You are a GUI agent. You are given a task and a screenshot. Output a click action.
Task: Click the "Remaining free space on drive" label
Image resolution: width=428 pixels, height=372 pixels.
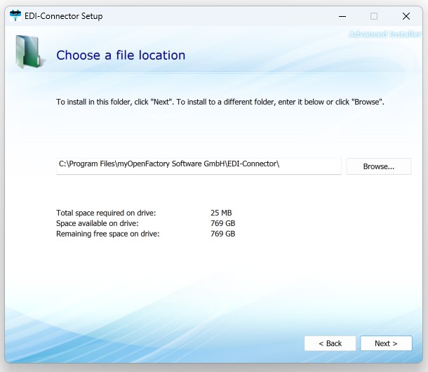[x=108, y=234]
